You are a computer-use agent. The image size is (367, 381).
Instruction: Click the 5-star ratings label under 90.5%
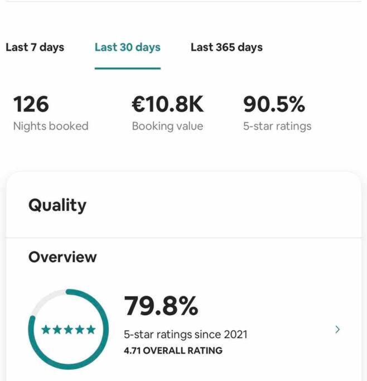pos(277,126)
